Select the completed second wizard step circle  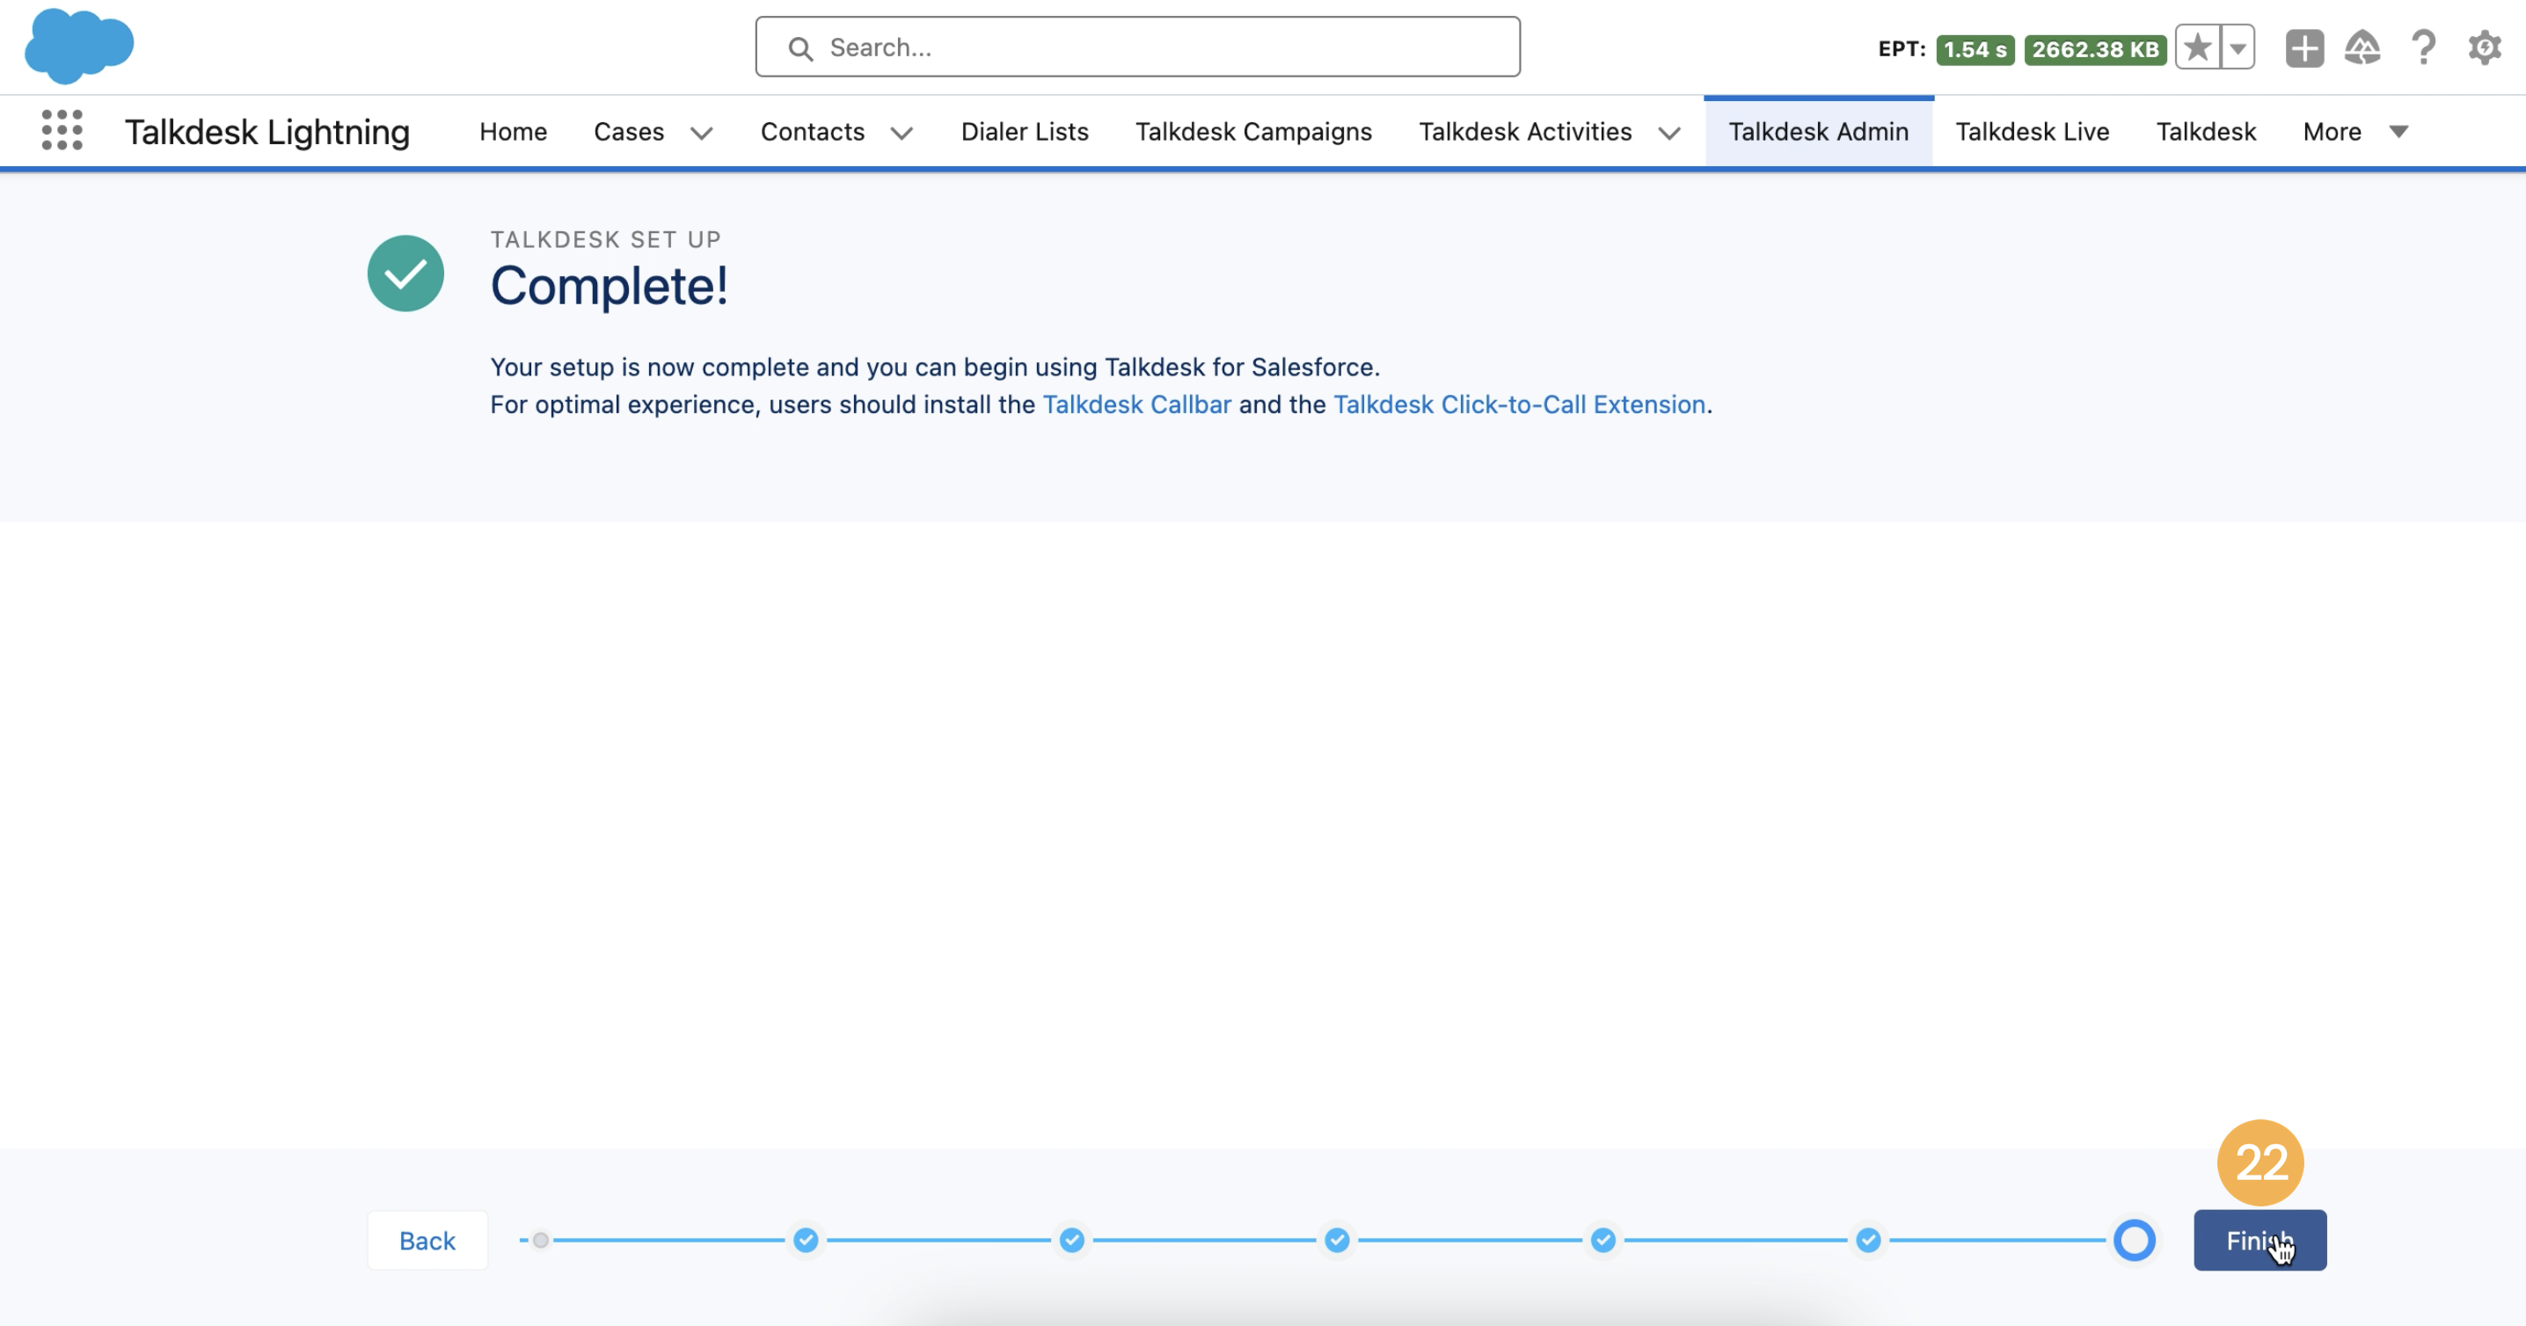[806, 1240]
